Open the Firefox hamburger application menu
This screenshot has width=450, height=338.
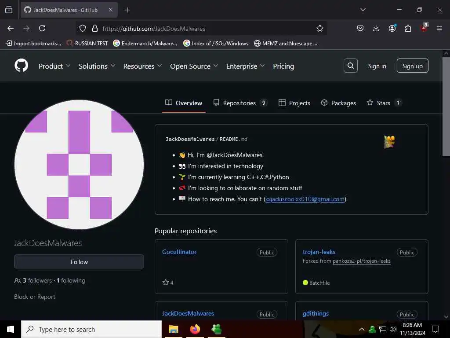[x=439, y=28]
